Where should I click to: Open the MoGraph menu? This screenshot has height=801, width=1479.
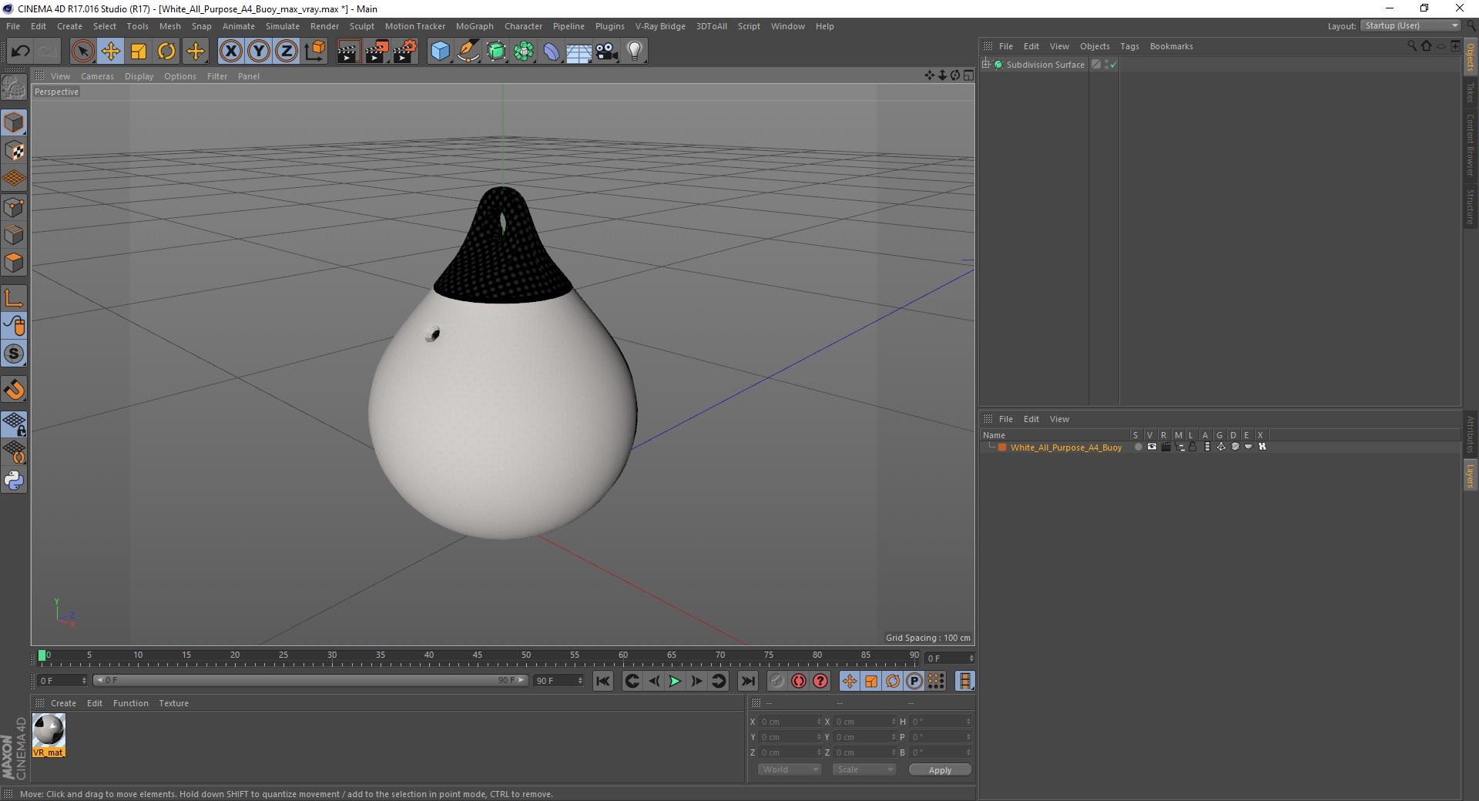(x=475, y=26)
